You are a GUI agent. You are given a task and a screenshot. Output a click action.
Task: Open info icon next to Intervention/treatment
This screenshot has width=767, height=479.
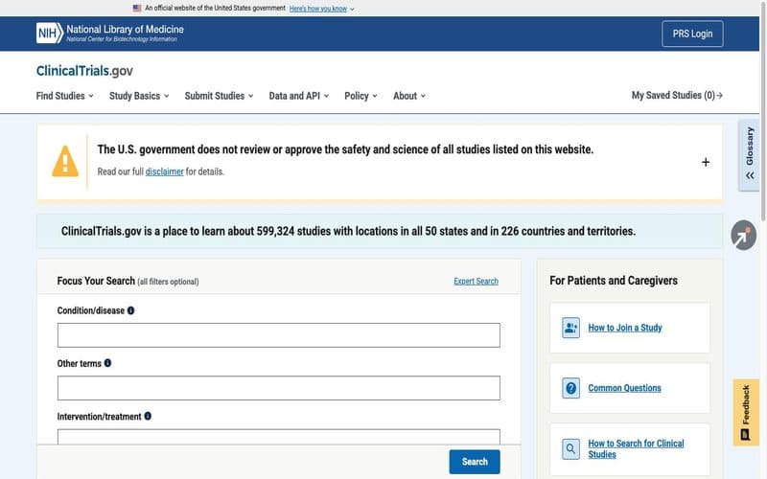pos(148,416)
